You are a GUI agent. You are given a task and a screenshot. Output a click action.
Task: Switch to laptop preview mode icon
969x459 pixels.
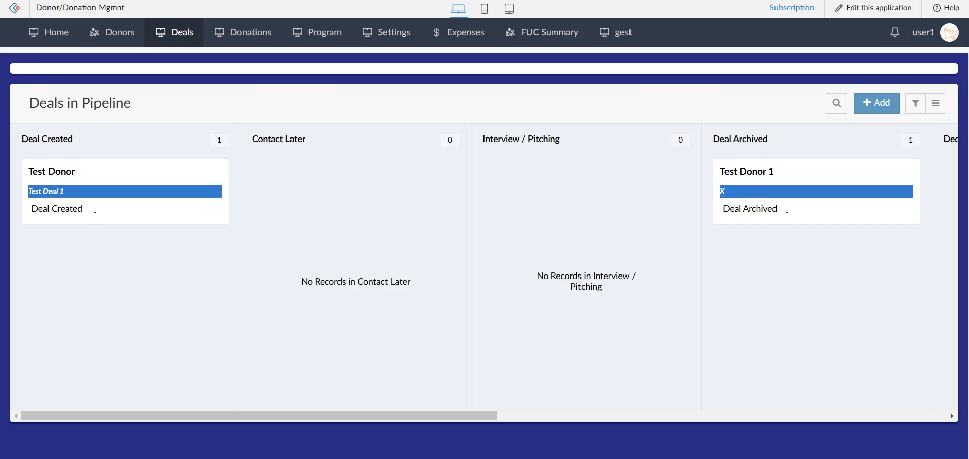point(459,8)
